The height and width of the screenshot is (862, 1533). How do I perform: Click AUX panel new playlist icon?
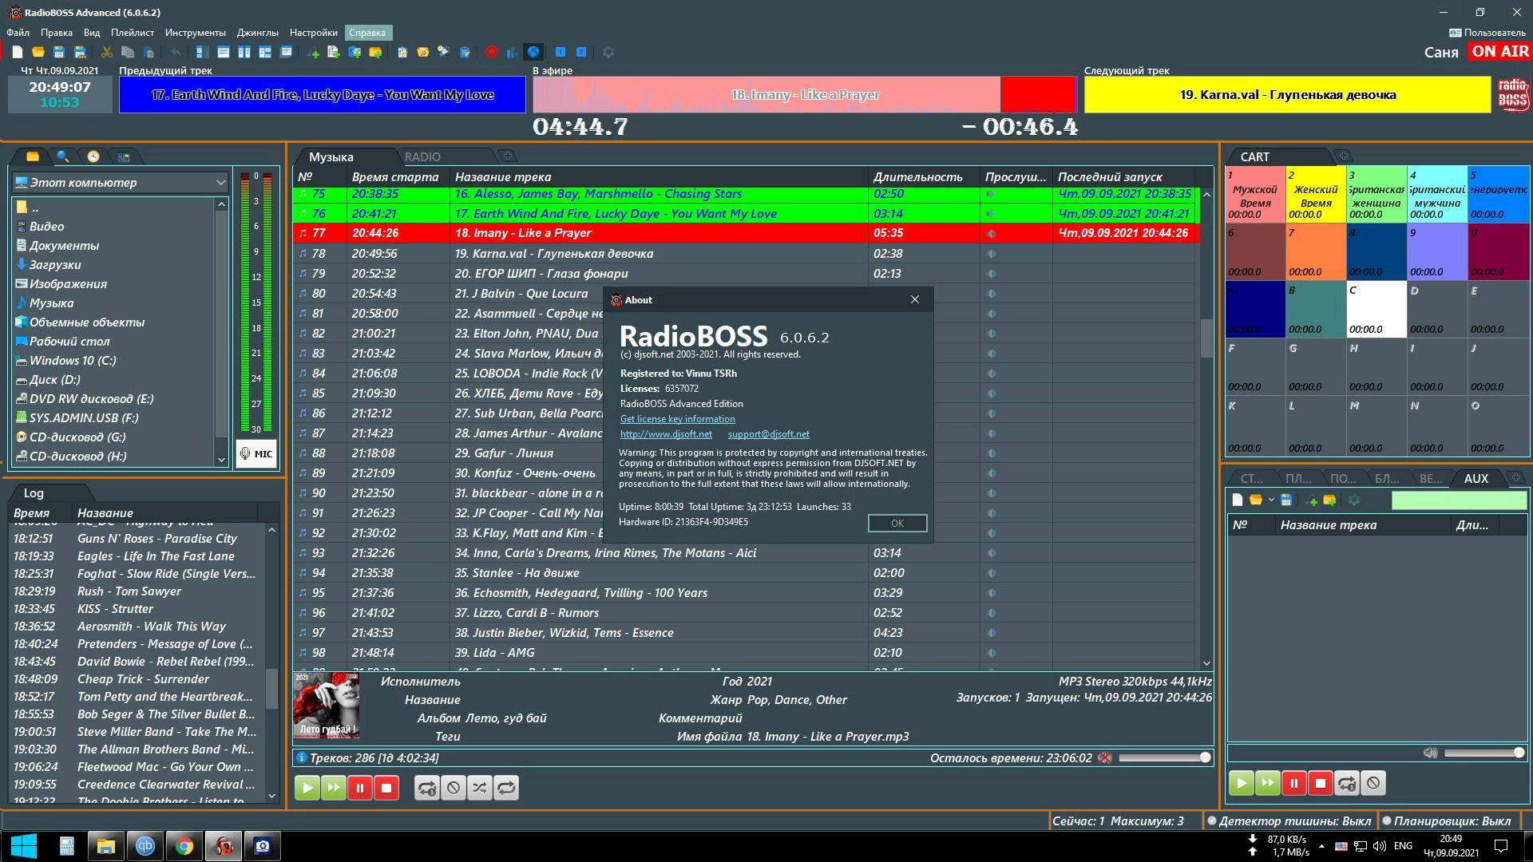tap(1238, 500)
